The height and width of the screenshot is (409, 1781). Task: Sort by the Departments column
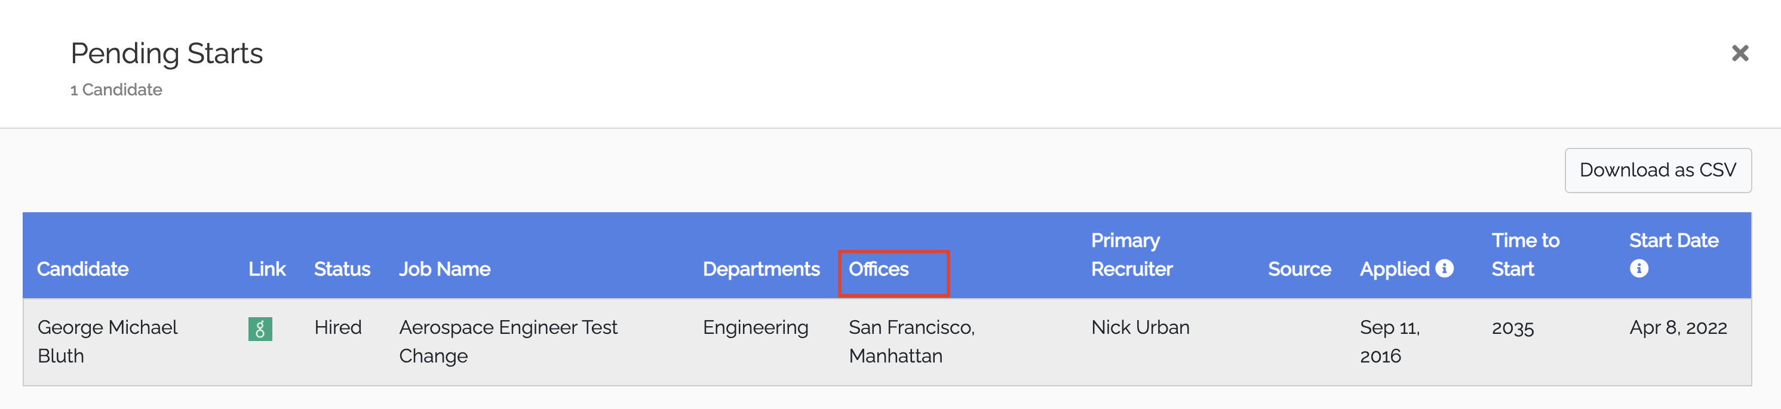[x=760, y=269]
